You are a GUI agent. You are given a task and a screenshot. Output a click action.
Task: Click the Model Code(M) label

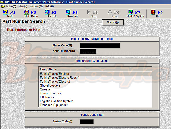62,46
